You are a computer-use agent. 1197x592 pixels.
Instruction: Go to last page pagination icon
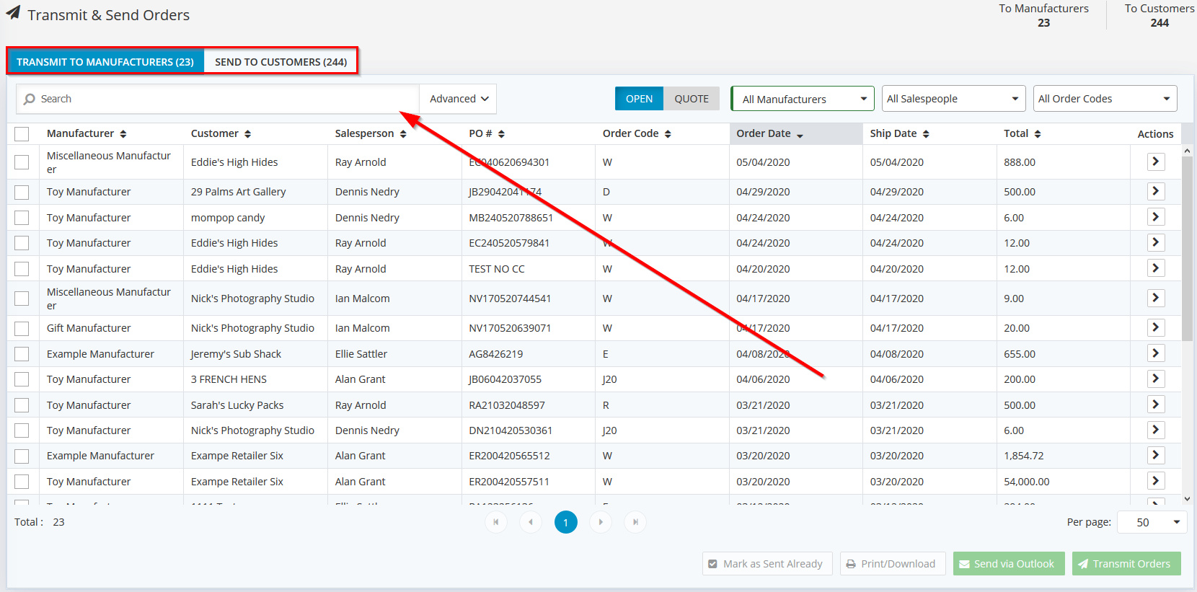click(x=635, y=522)
